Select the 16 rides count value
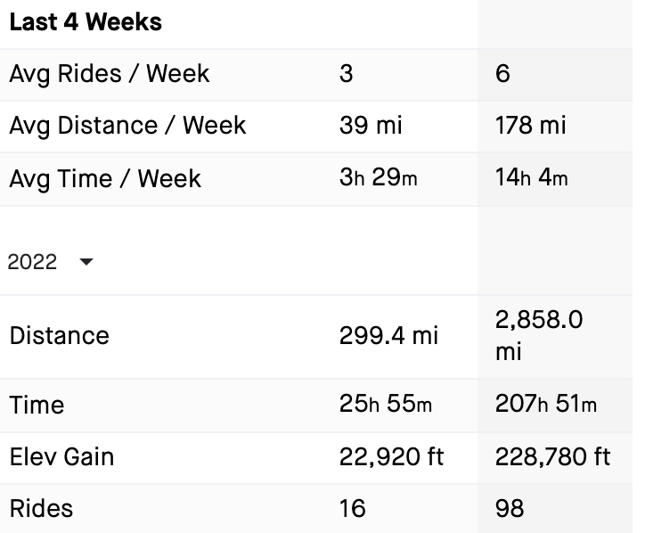The image size is (645, 533). pyautogui.click(x=352, y=509)
